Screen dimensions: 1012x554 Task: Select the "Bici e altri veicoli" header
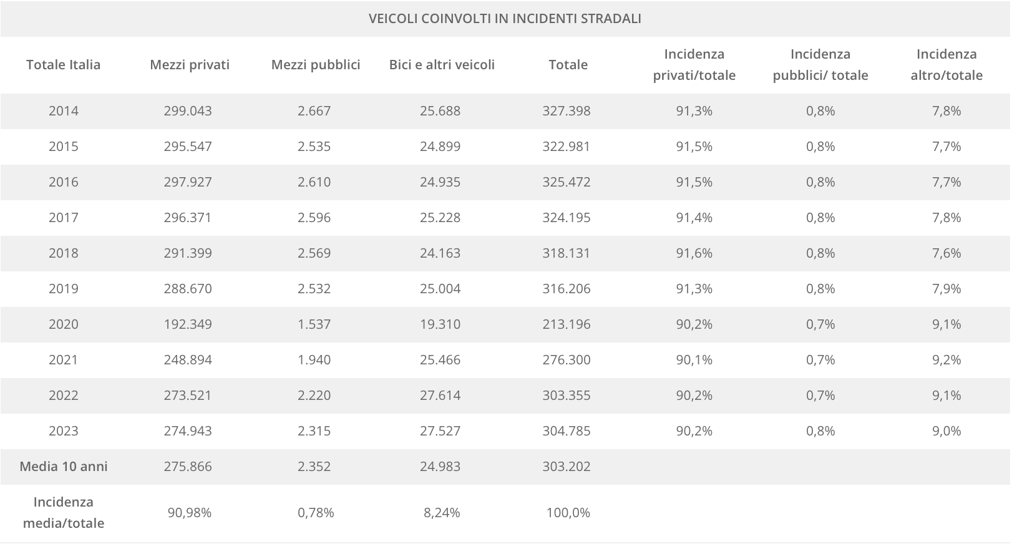pyautogui.click(x=442, y=65)
